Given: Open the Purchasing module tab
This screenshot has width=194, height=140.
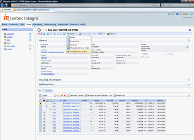Looking at the screenshot, I should (38, 24).
